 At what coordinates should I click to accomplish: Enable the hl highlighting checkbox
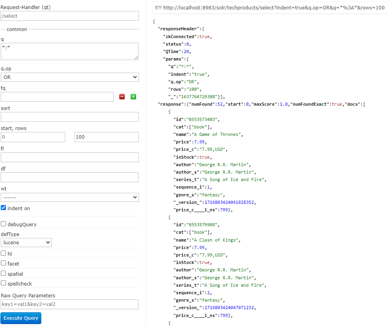(4, 253)
